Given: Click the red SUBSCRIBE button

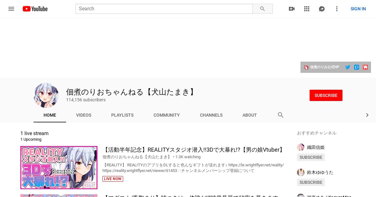Looking at the screenshot, I should [326, 95].
